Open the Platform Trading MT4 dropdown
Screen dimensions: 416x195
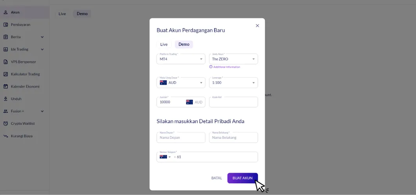tap(181, 59)
